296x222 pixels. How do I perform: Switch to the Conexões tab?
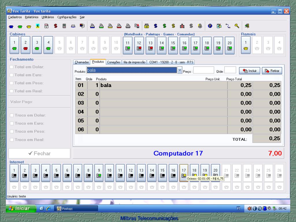click(x=114, y=62)
